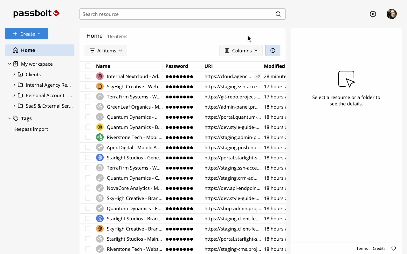This screenshot has height=254, width=407.
Task: Focus the Search resource field
Action: coord(183,14)
